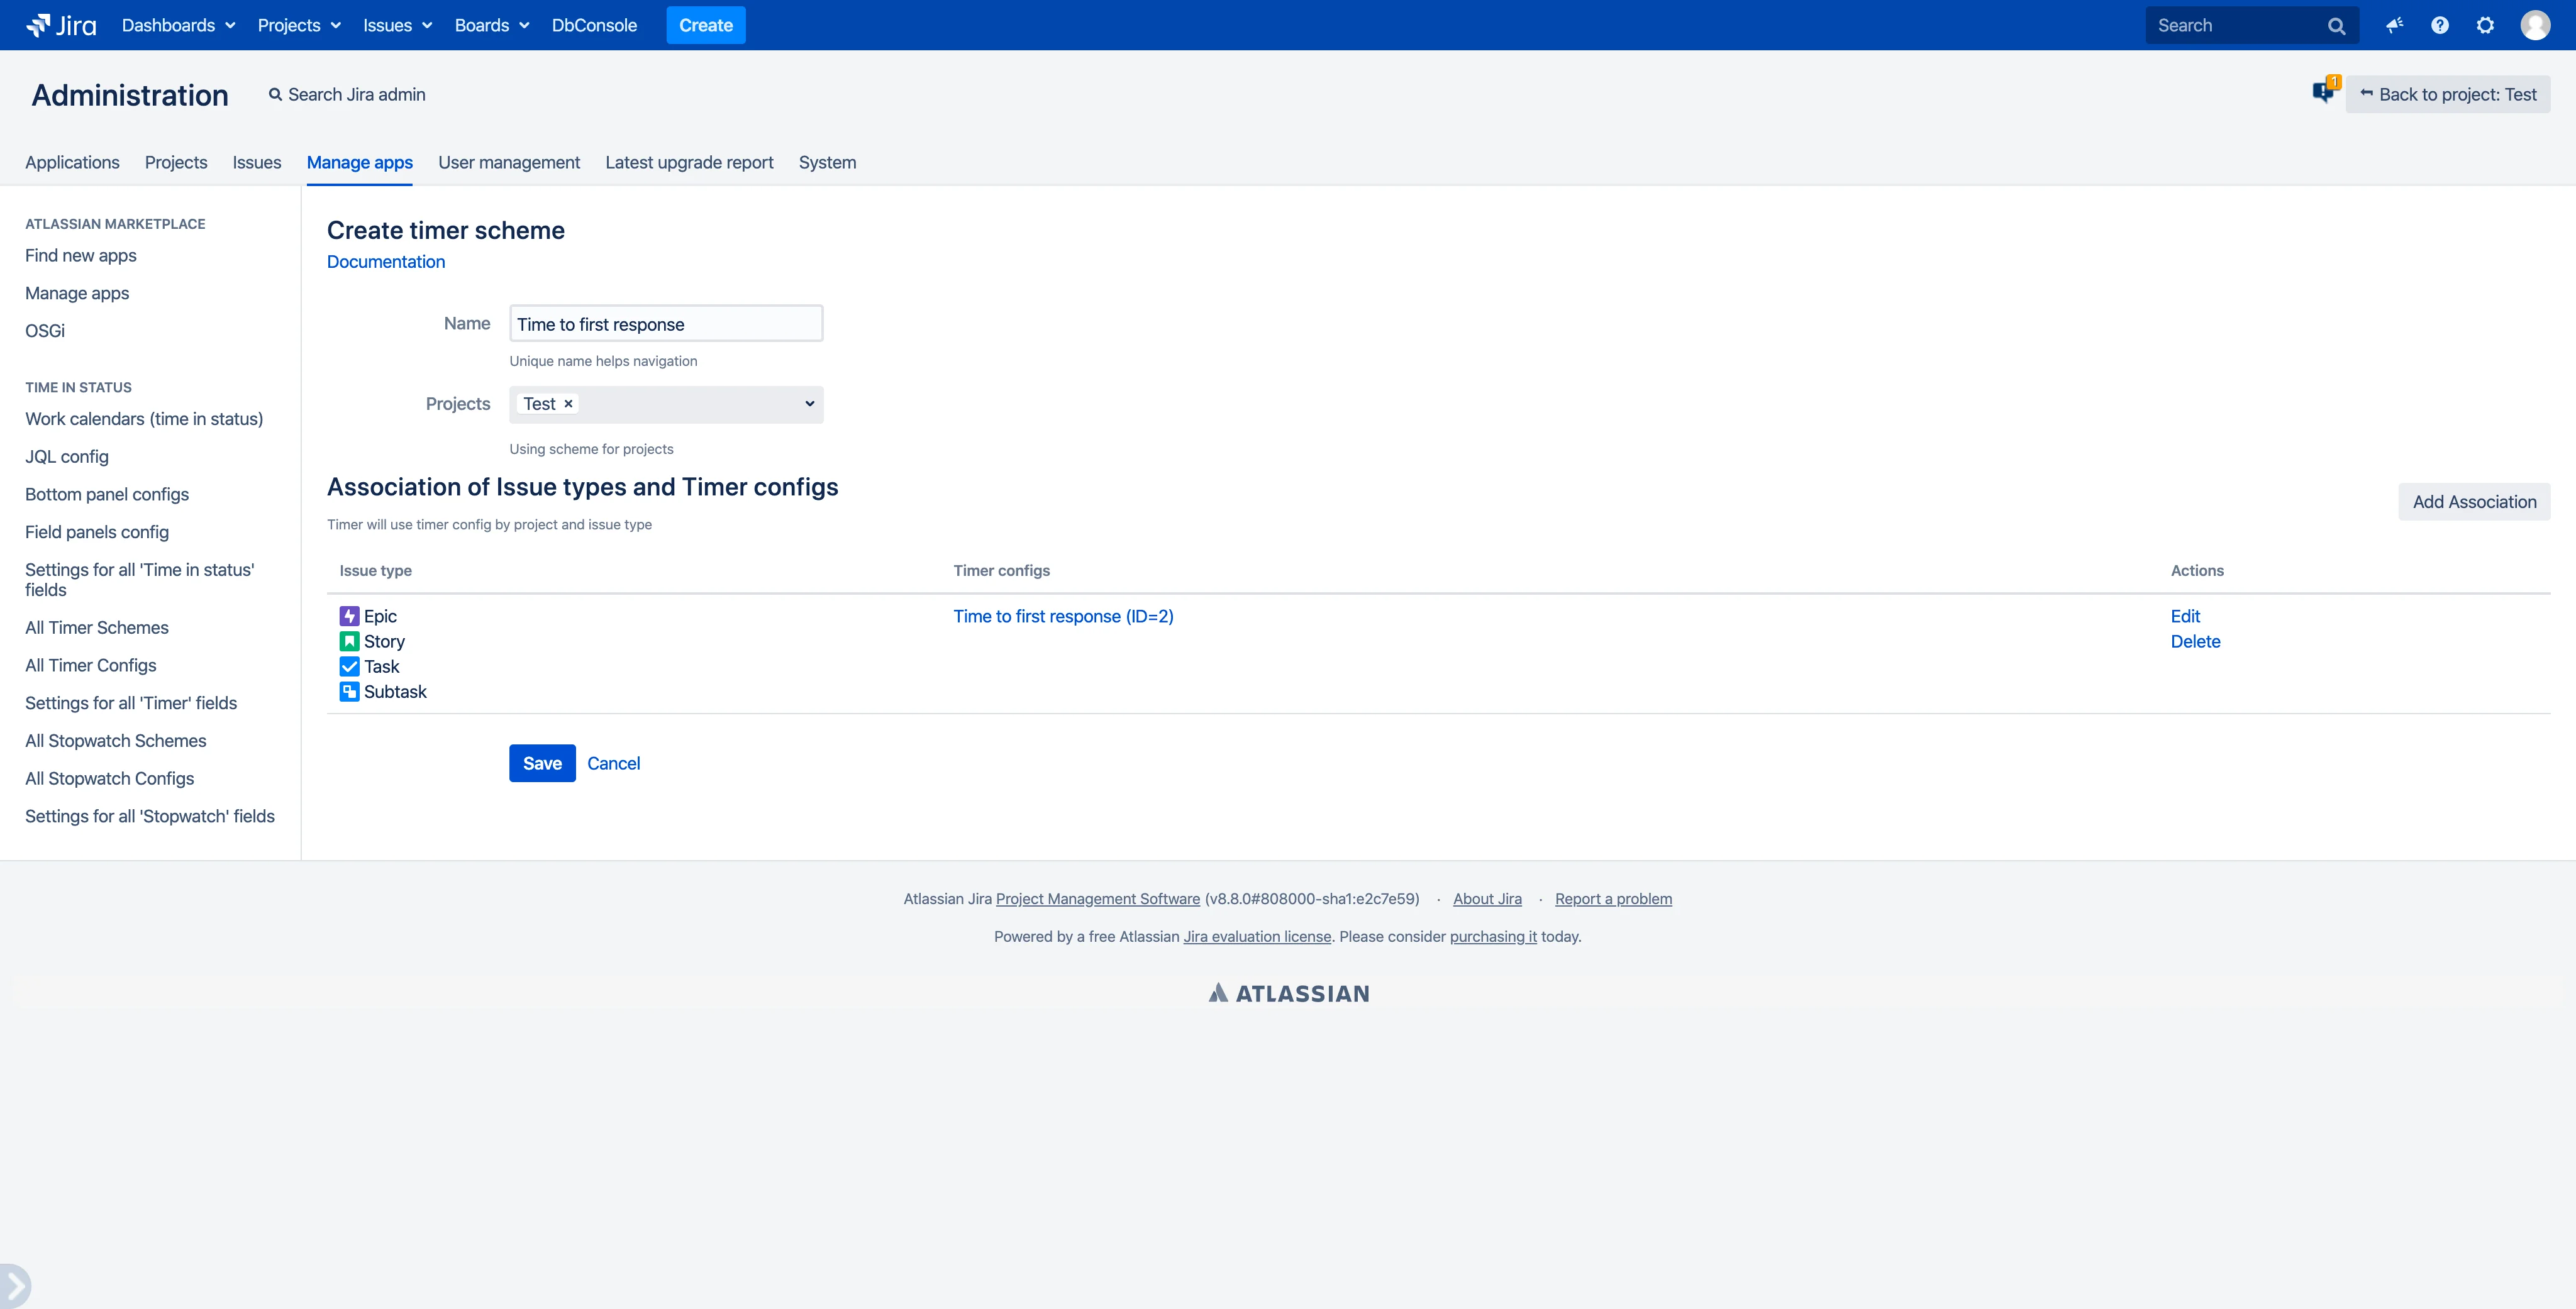Open About Jira footer link
Image resolution: width=2576 pixels, height=1309 pixels.
[x=1487, y=898]
